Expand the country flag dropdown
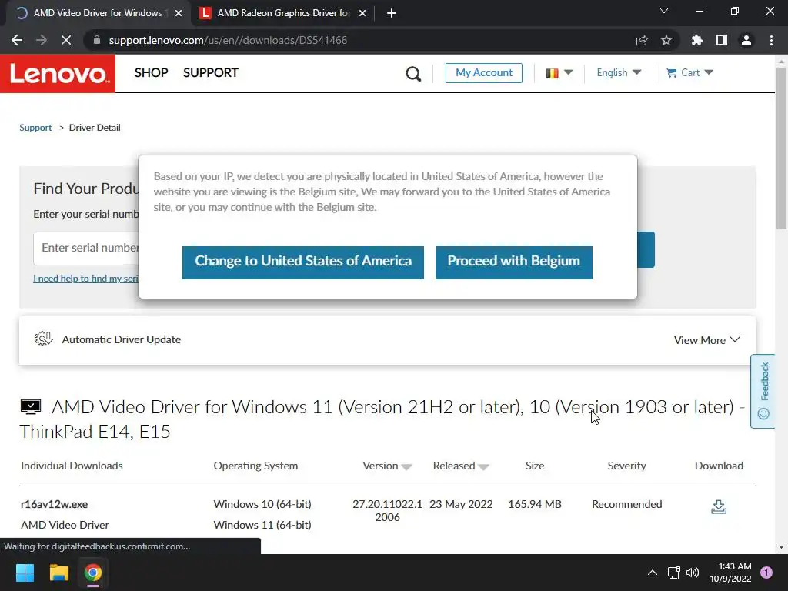This screenshot has width=788, height=591. 569,72
